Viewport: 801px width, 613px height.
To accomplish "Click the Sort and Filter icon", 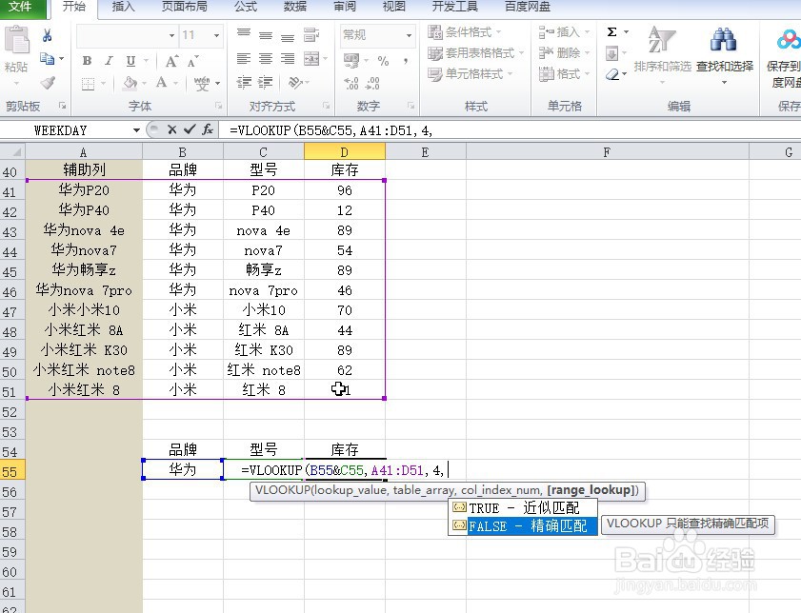I will point(661,39).
